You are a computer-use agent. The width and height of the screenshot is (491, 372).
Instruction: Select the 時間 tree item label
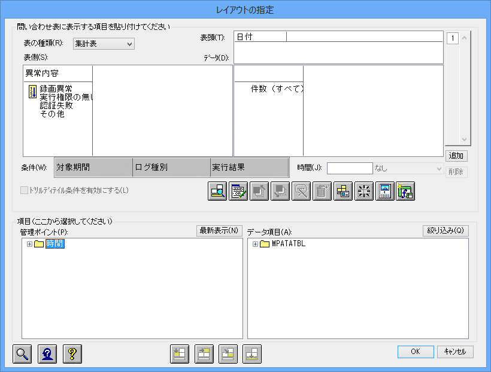point(55,244)
